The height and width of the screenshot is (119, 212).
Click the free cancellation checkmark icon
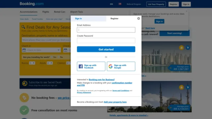coord(24,110)
